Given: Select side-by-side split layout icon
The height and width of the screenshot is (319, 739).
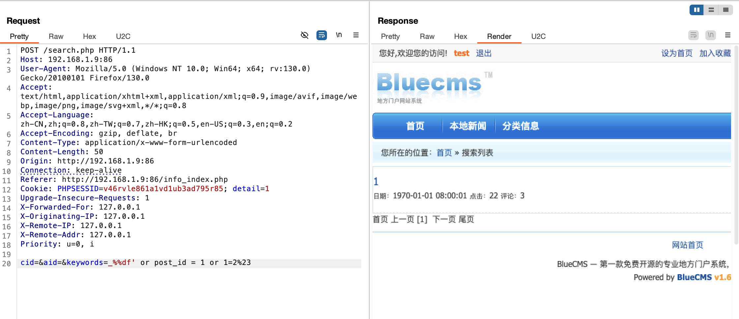Looking at the screenshot, I should pos(696,10).
